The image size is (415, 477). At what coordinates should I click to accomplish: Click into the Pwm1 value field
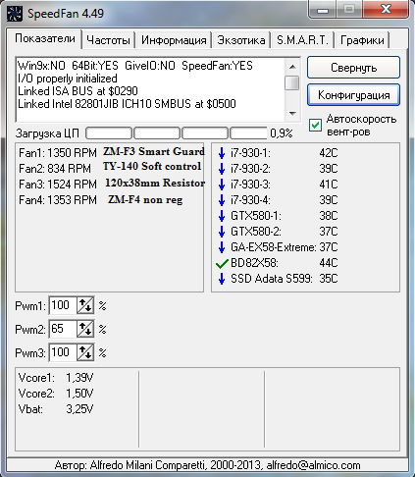point(63,305)
